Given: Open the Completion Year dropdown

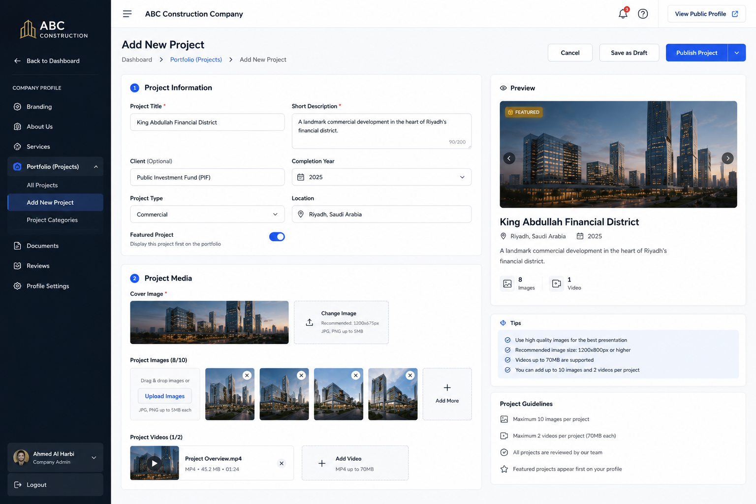Looking at the screenshot, I should (x=381, y=177).
